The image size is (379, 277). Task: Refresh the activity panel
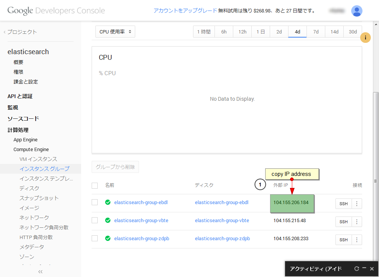[357, 268]
